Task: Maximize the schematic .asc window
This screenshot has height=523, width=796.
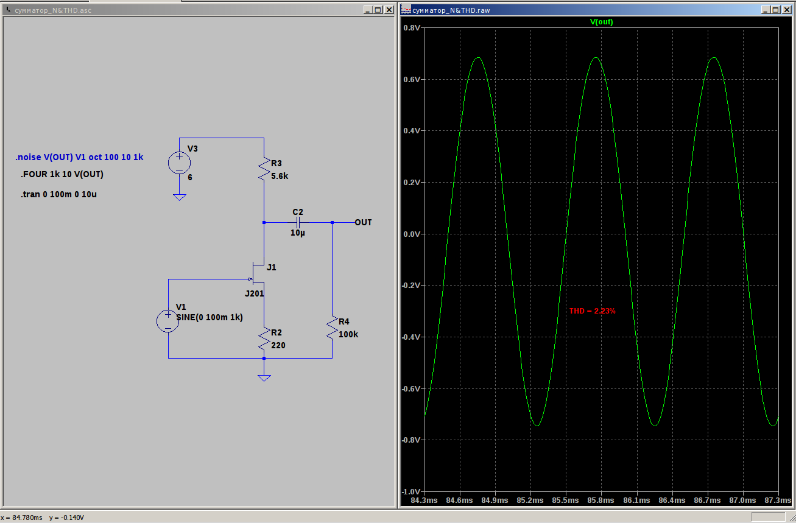Action: [378, 10]
